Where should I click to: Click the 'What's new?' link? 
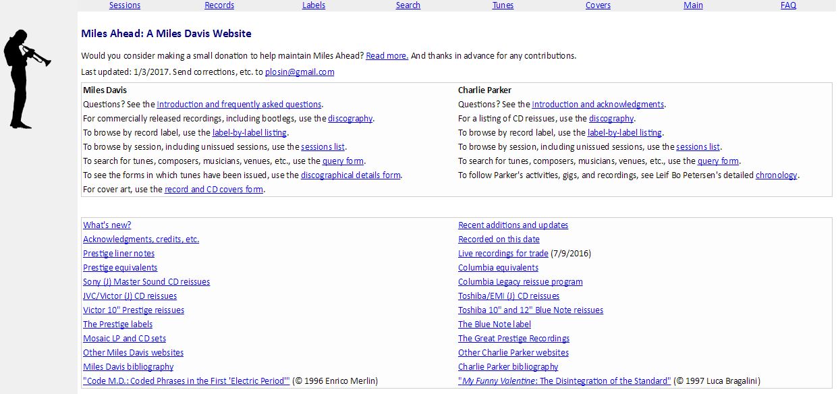[107, 225]
